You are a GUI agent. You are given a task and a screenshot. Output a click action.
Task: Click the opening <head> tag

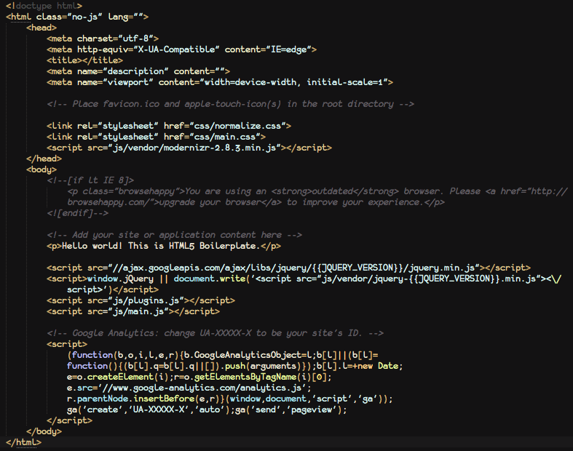[42, 28]
